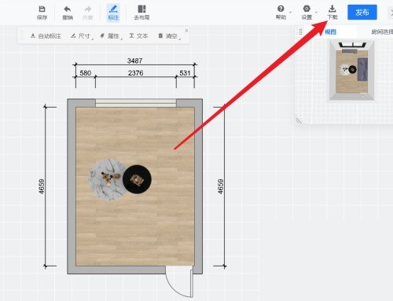The image size is (393, 301).
Task: Select the 3487 dimension label
Action: pos(134,61)
